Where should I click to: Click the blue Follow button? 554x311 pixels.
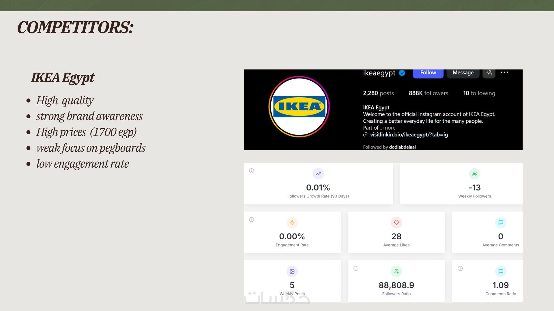428,73
